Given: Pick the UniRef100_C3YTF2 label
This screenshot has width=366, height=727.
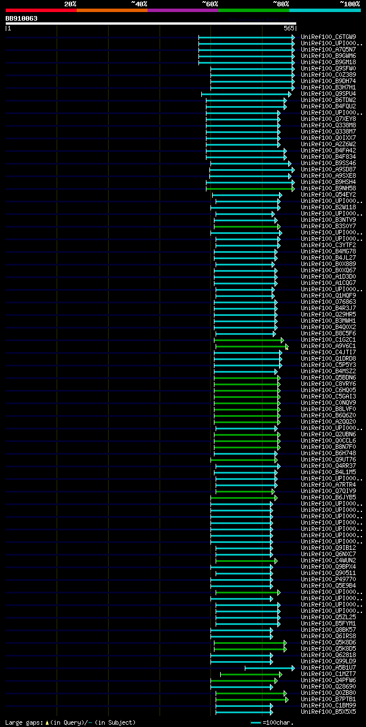Looking at the screenshot, I should click(x=328, y=245).
